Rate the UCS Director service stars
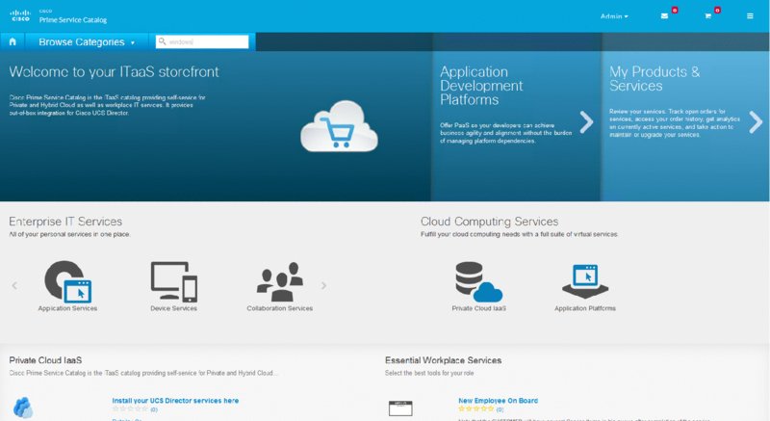 click(129, 409)
